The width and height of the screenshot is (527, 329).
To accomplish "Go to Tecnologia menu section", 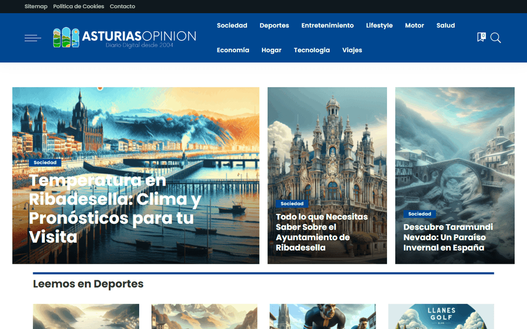I will point(311,50).
